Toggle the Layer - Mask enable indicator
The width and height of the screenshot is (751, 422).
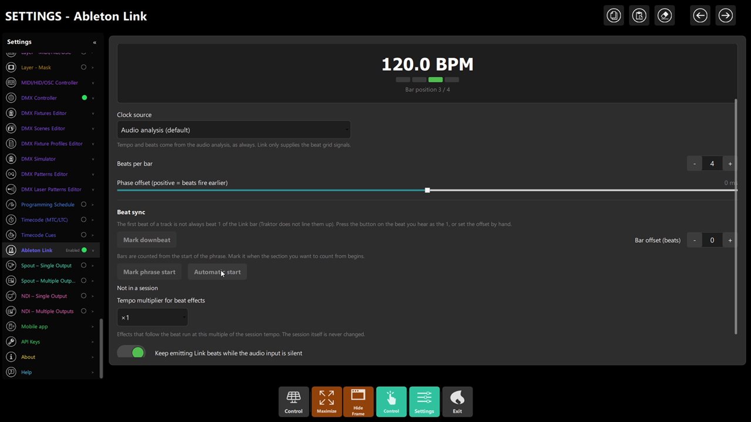(84, 67)
